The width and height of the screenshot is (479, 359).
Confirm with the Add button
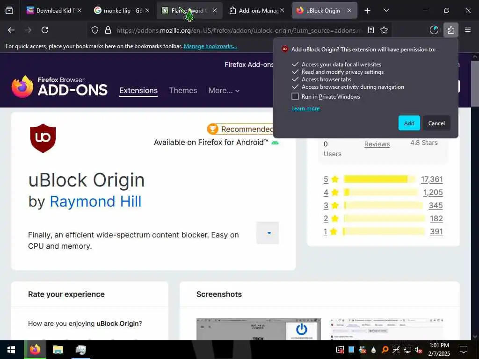click(409, 123)
